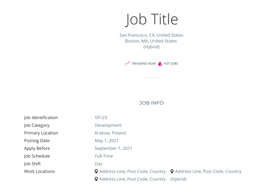Click Boston, MA, United States location
This screenshot has height=194, width=278.
pyautogui.click(x=151, y=41)
